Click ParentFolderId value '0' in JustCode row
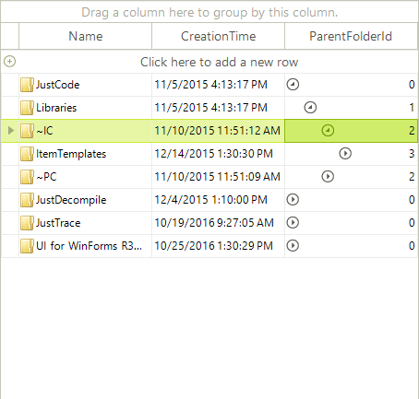Image resolution: width=419 pixels, height=399 pixels. click(412, 85)
